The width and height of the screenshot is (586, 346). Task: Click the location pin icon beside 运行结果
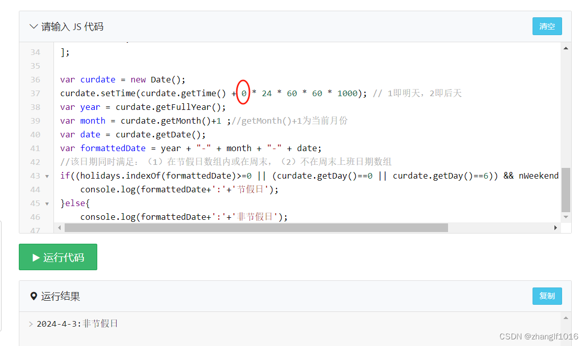click(34, 296)
